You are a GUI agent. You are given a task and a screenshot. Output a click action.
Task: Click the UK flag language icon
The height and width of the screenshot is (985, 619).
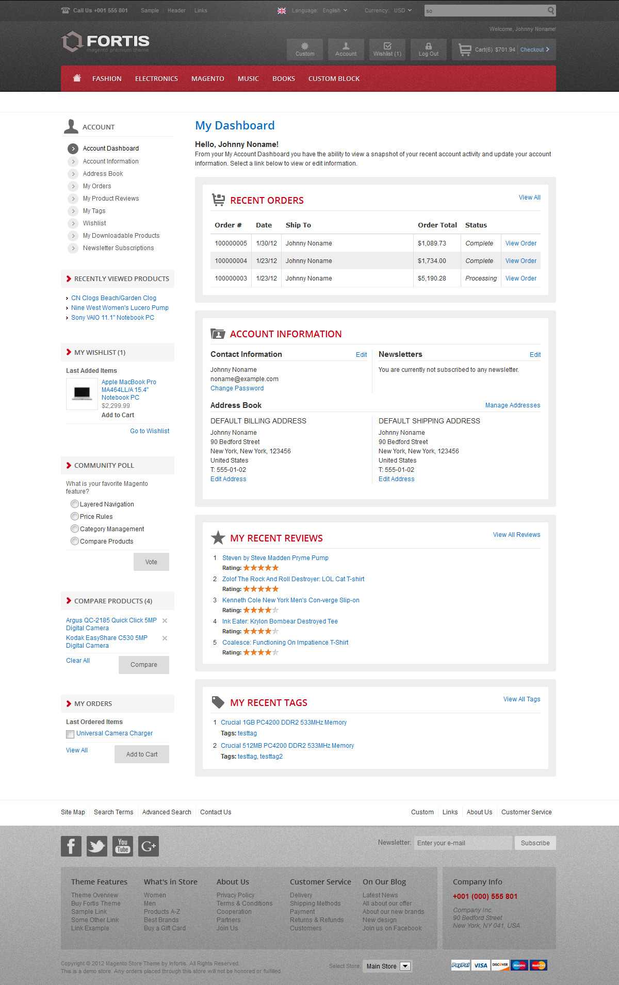[282, 11]
